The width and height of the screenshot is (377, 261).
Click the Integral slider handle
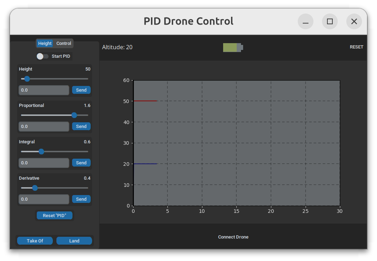pyautogui.click(x=41, y=152)
